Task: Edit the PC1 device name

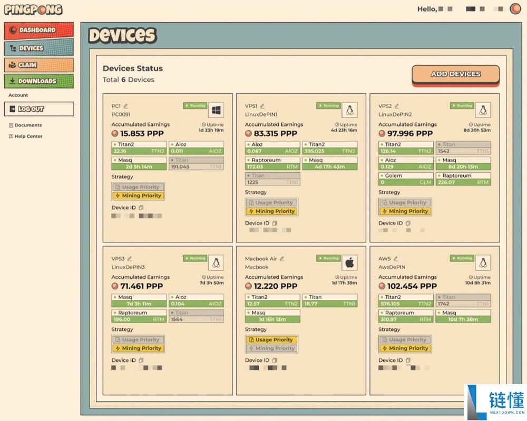Action: pos(126,106)
